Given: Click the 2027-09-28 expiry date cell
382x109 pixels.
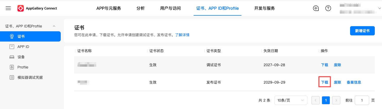Looking at the screenshot, I should click(x=274, y=65).
